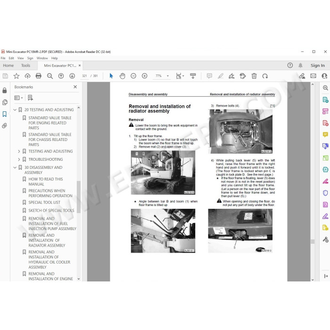Screen dimensions: 330x330
Task: Open notifications bell icon
Action: click(301, 66)
